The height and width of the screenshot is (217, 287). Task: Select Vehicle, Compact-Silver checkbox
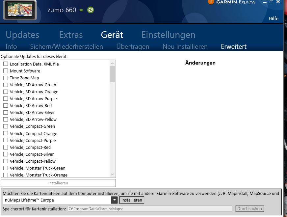(x=6, y=154)
